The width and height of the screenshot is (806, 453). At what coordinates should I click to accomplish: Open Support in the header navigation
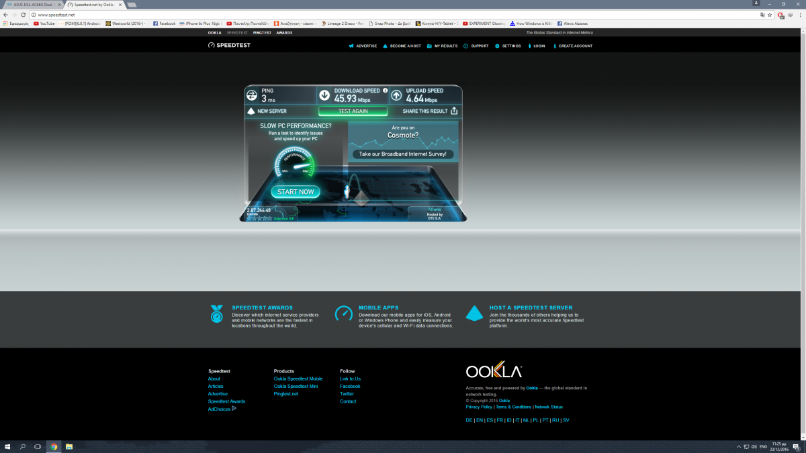[x=476, y=46]
